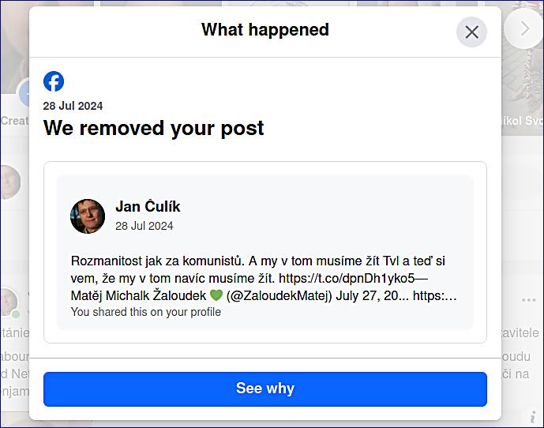Viewport: 544px width, 428px height.
Task: Open the Jan Čulík author name link
Action: click(x=148, y=207)
